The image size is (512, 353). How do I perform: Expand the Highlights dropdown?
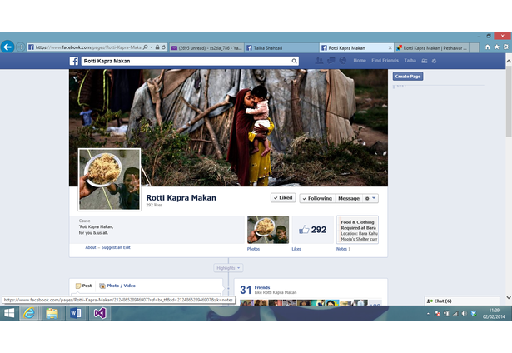click(229, 268)
